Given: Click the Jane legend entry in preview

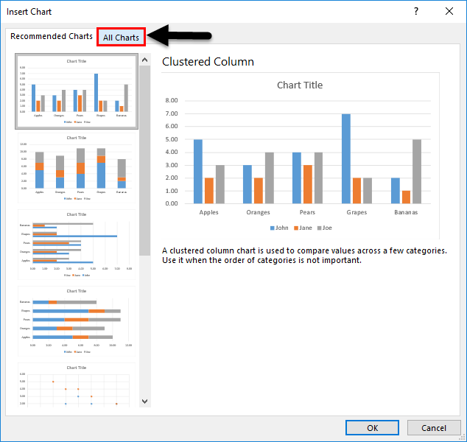Looking at the screenshot, I should (x=303, y=228).
